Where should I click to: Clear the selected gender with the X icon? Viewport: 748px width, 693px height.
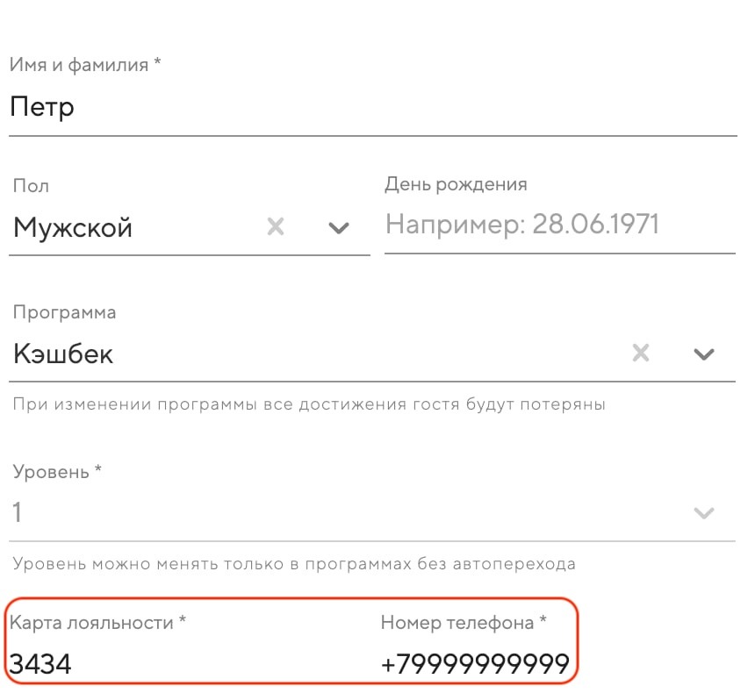click(x=276, y=228)
